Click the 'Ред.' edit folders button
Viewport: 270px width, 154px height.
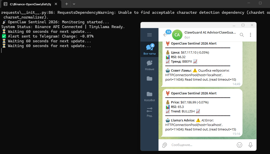(149, 112)
